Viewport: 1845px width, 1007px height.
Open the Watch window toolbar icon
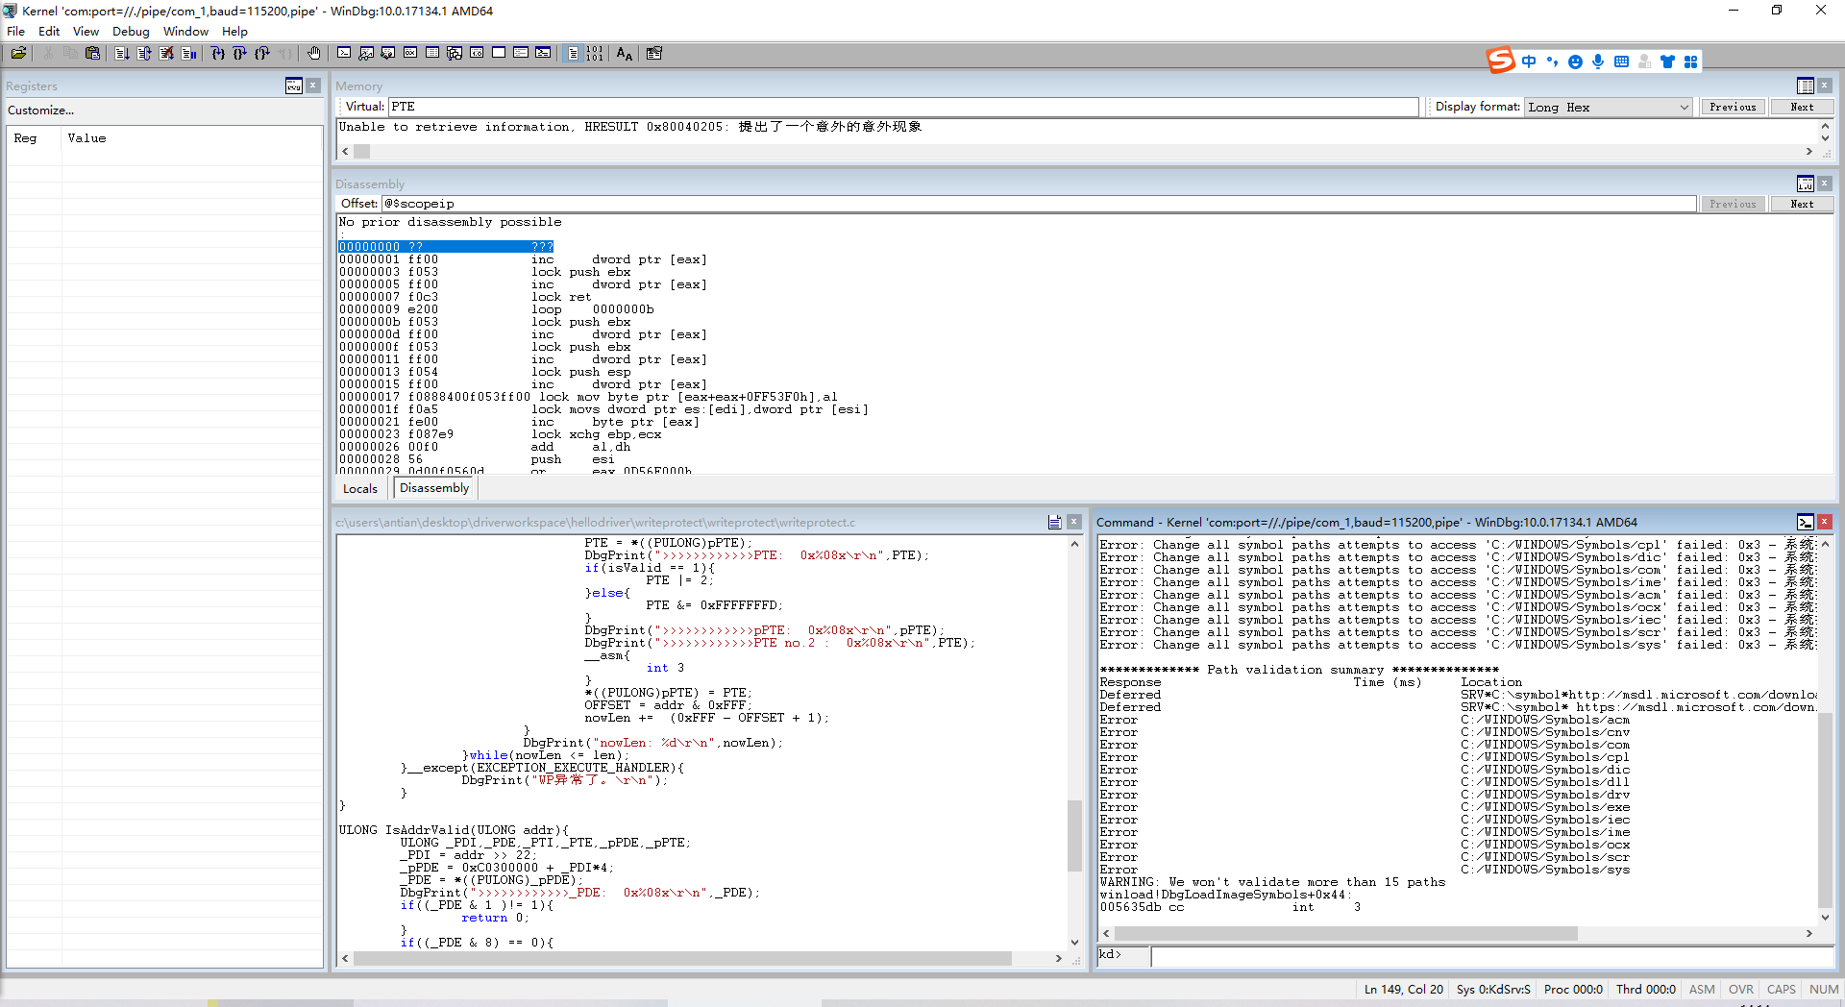[366, 54]
